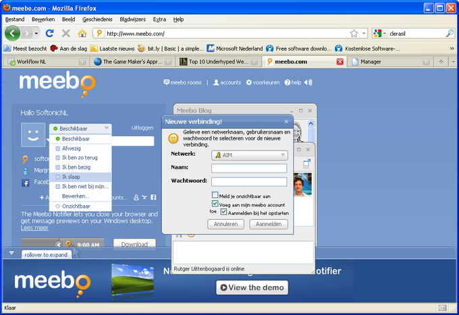Viewport: 459px width, 315px height.
Task: Select Beschikbaar in the status list
Action: point(80,139)
